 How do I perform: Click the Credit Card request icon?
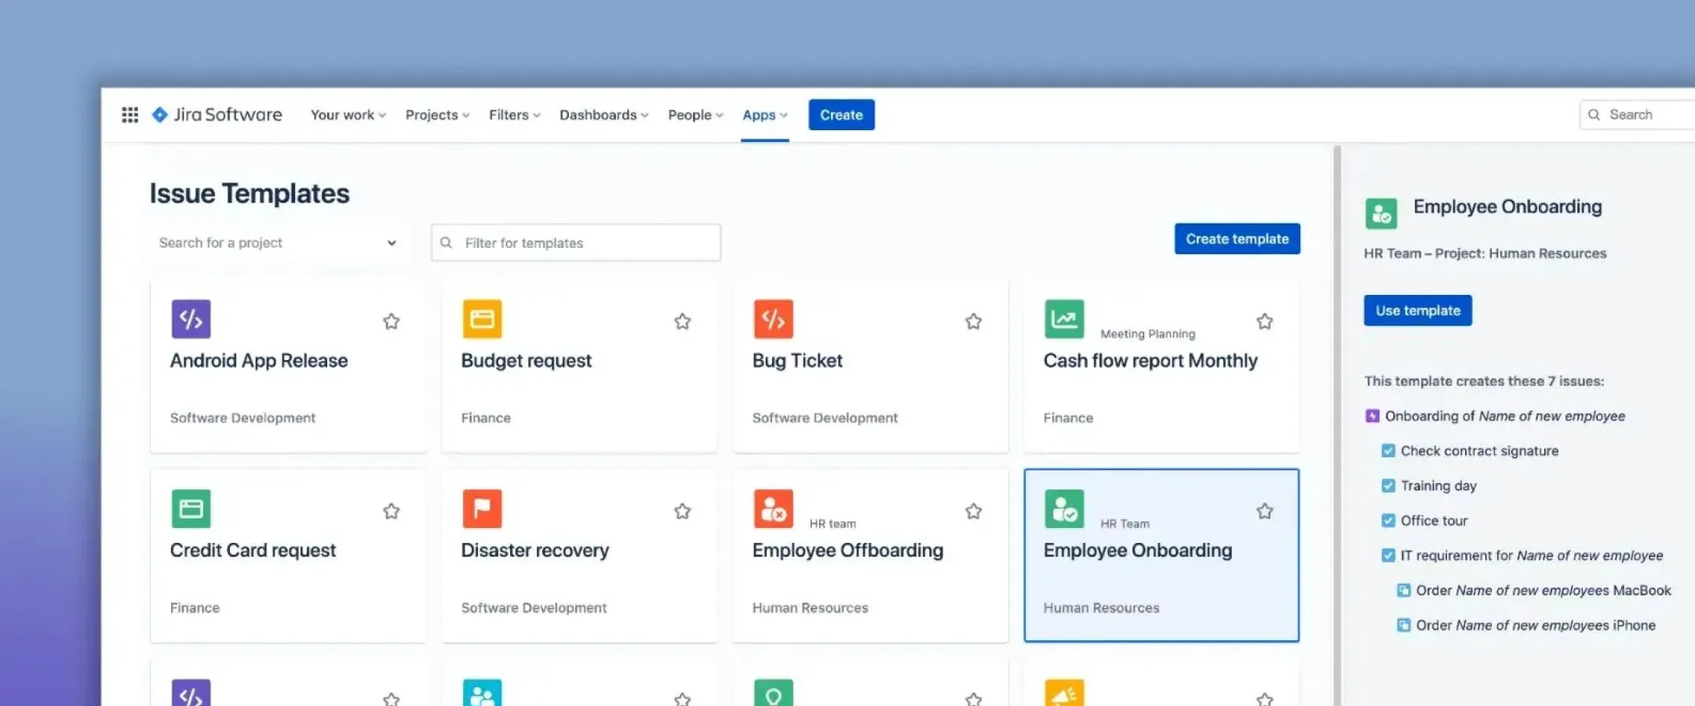189,508
